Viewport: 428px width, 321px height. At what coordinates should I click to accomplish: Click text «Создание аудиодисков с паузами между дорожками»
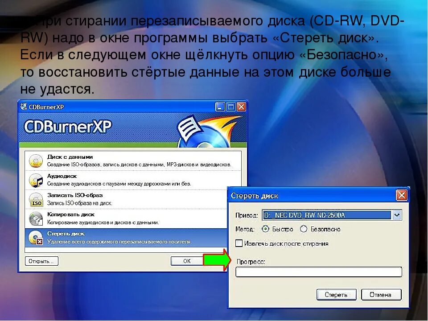point(109,184)
